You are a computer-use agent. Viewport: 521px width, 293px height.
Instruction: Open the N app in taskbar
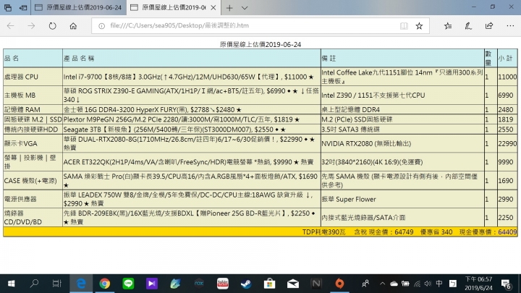(316, 284)
